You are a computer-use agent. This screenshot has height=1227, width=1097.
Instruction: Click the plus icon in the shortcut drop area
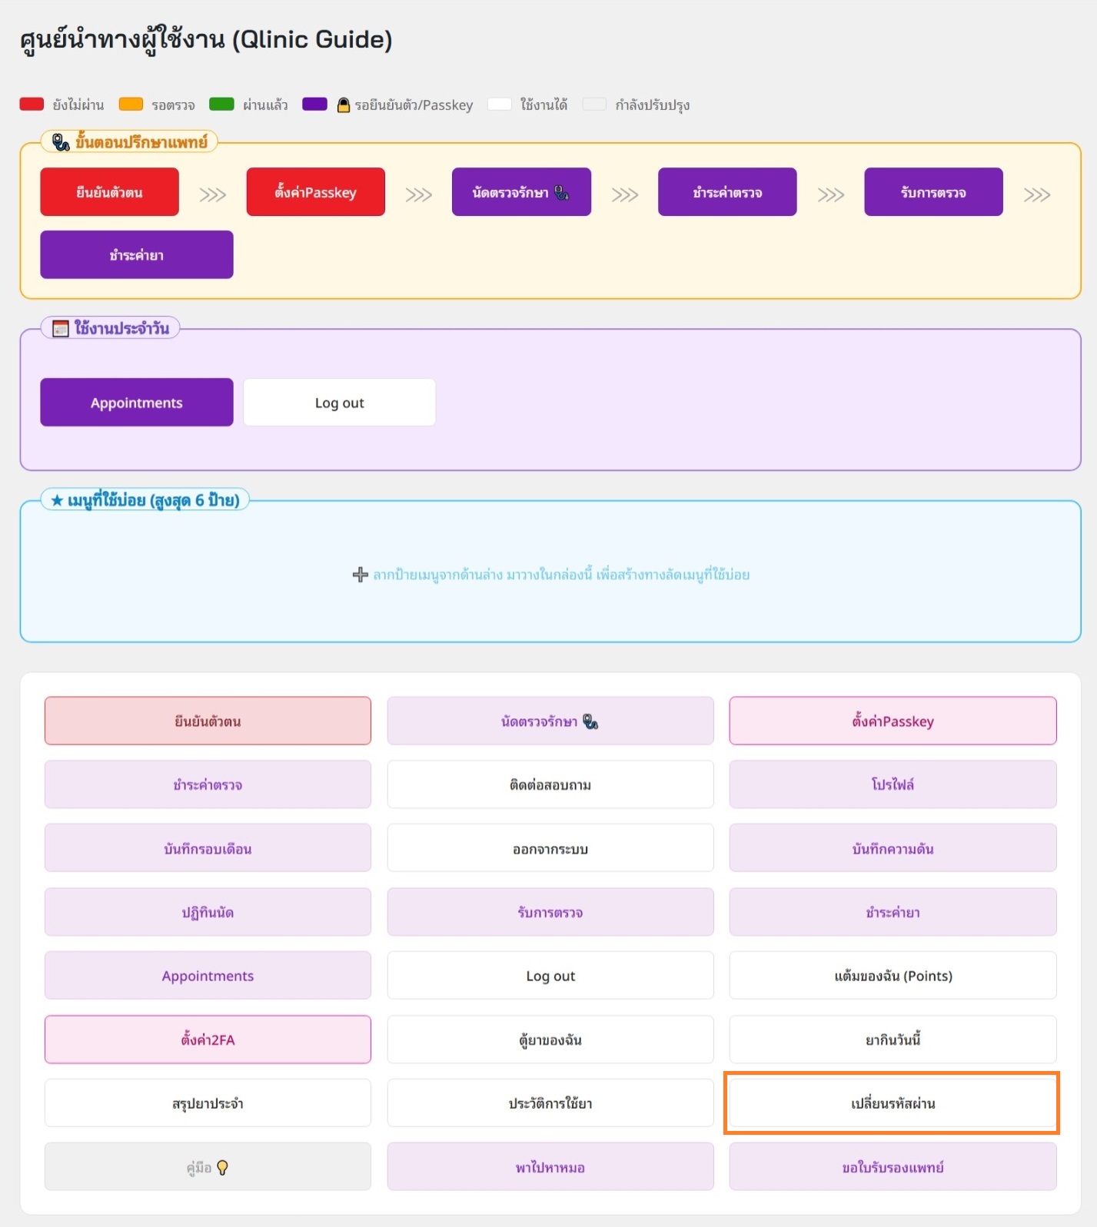tap(360, 575)
